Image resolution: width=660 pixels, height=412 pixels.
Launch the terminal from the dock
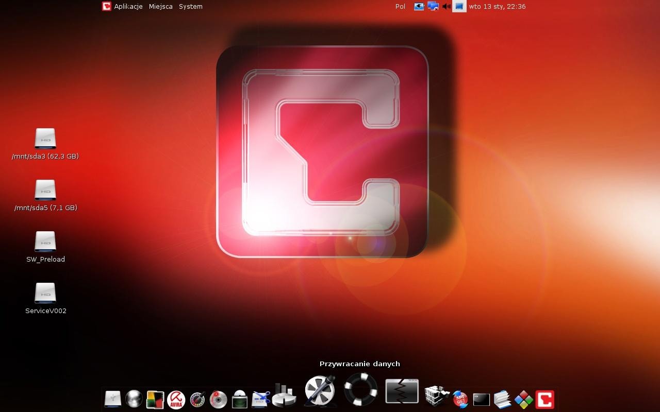click(x=481, y=399)
